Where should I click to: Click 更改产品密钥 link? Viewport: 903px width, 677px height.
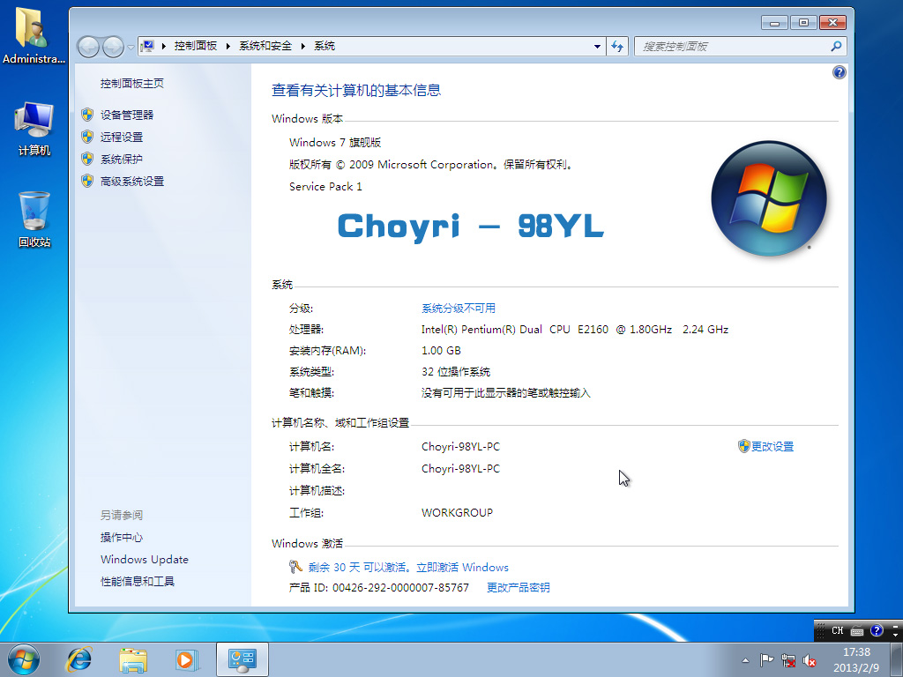pyautogui.click(x=519, y=587)
